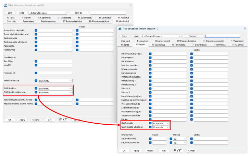Toggle Rasitusluokka Selitys checkbox in back dialog

click(77, 38)
